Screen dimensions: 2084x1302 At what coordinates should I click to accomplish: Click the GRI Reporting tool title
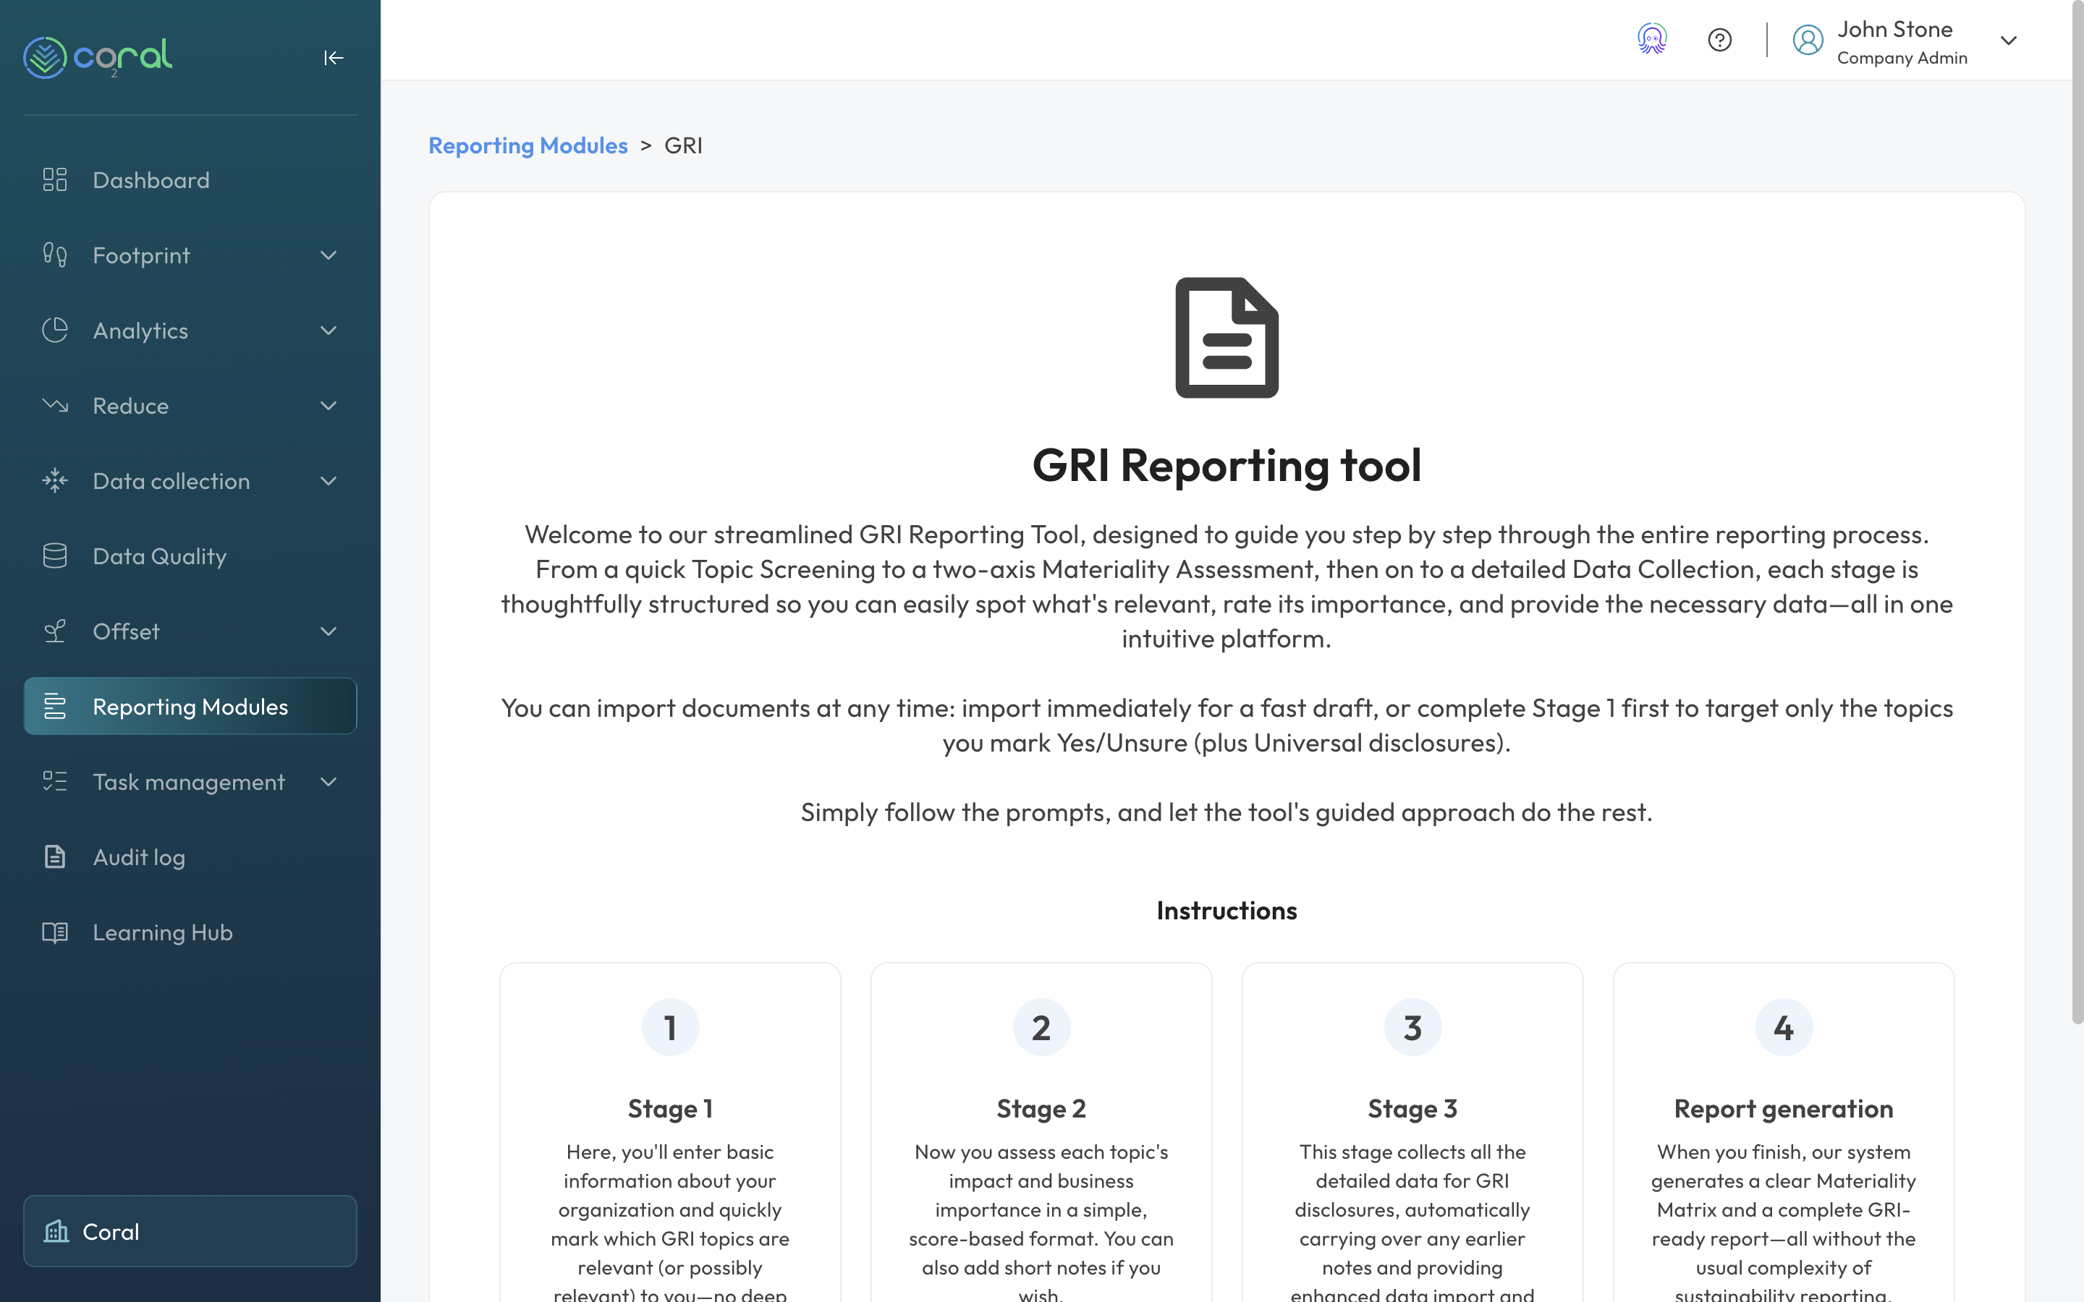pos(1227,465)
